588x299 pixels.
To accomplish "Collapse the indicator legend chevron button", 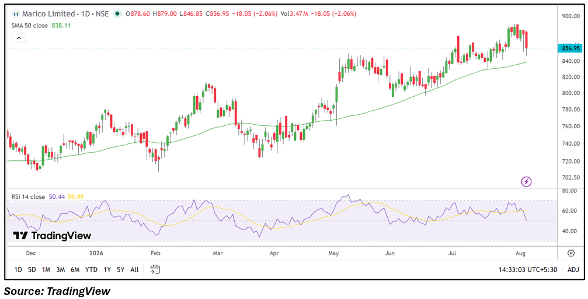I will click(19, 38).
